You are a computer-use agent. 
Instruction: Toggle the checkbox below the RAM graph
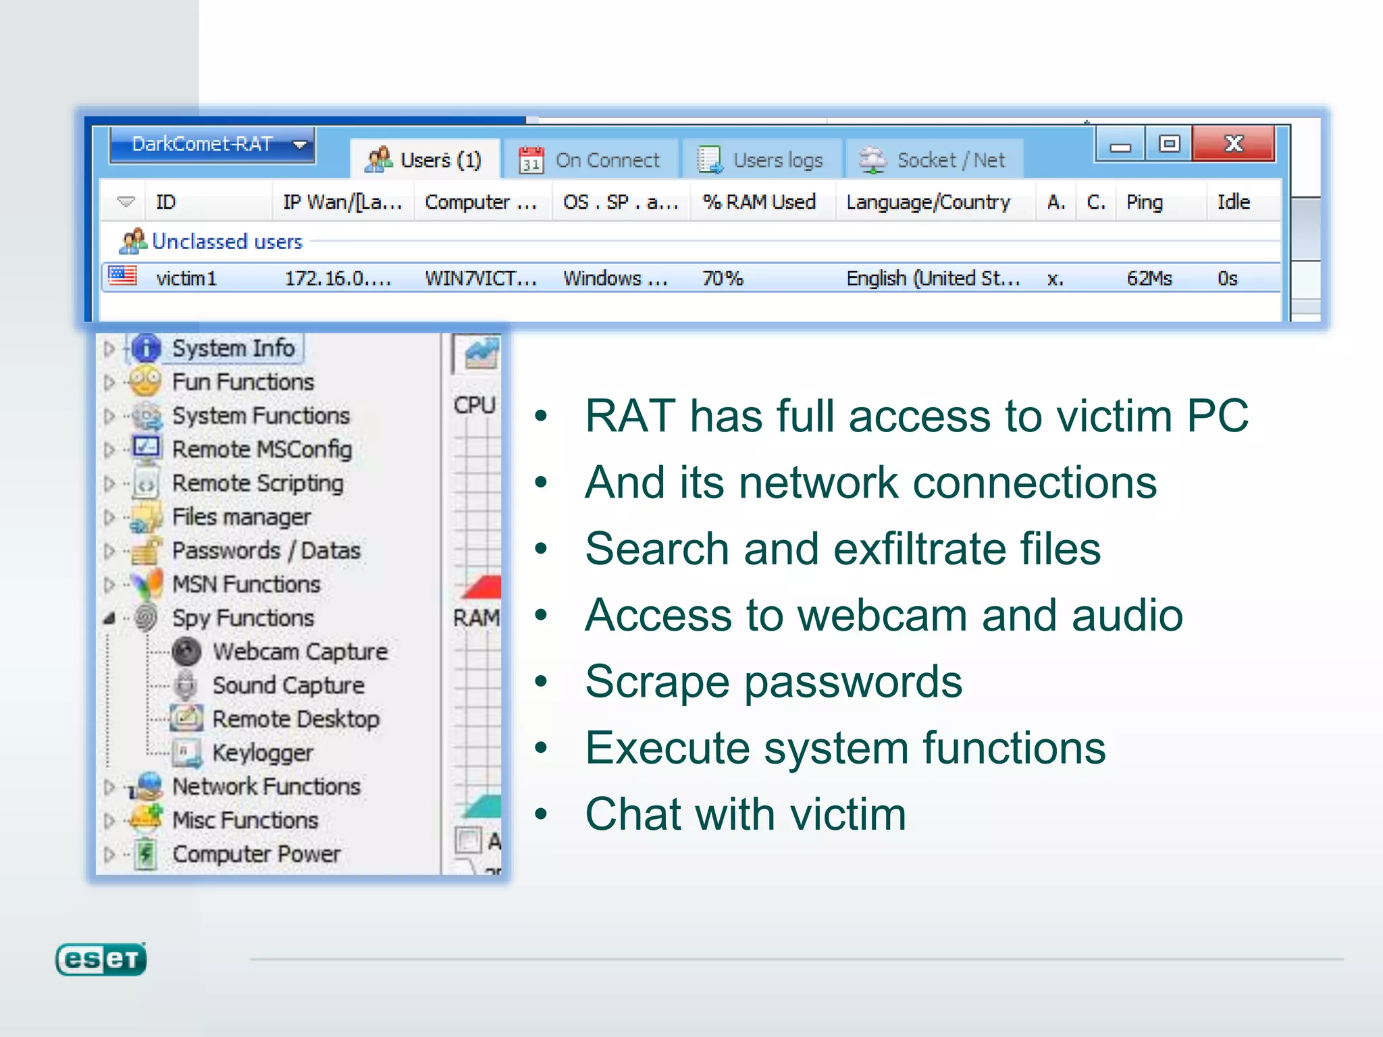pos(468,841)
